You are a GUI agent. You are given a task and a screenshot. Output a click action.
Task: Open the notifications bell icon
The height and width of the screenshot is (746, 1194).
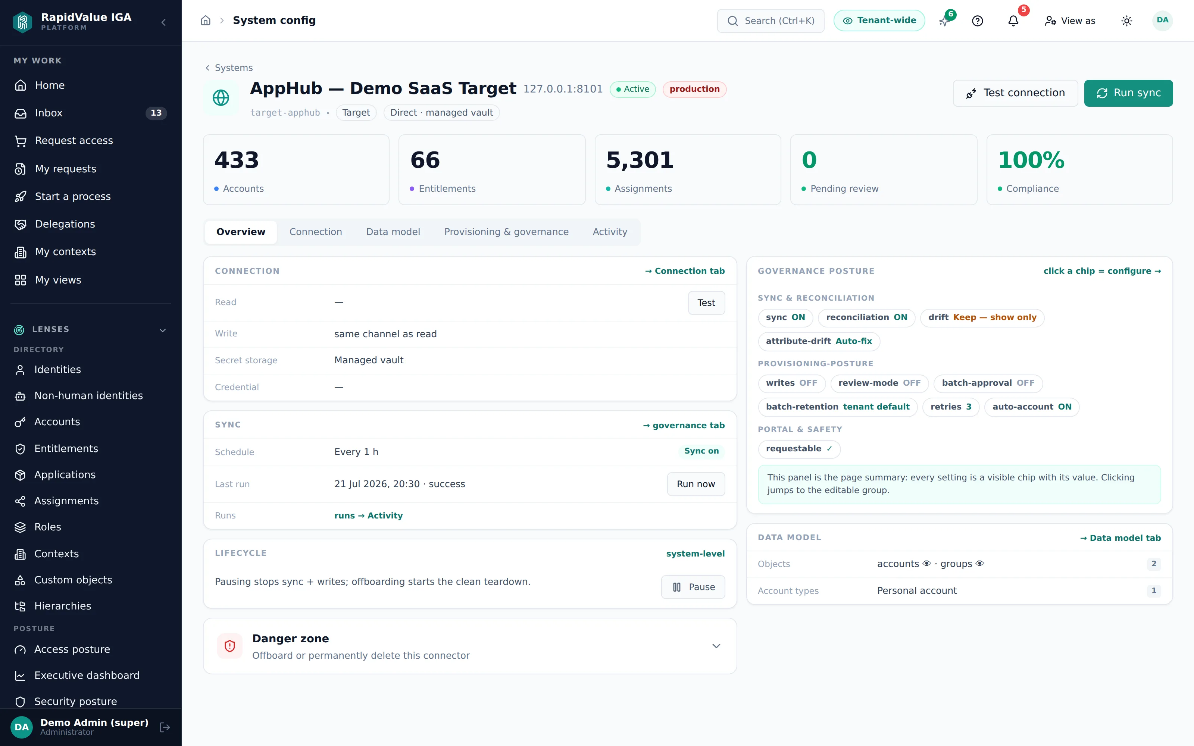coord(1013,21)
